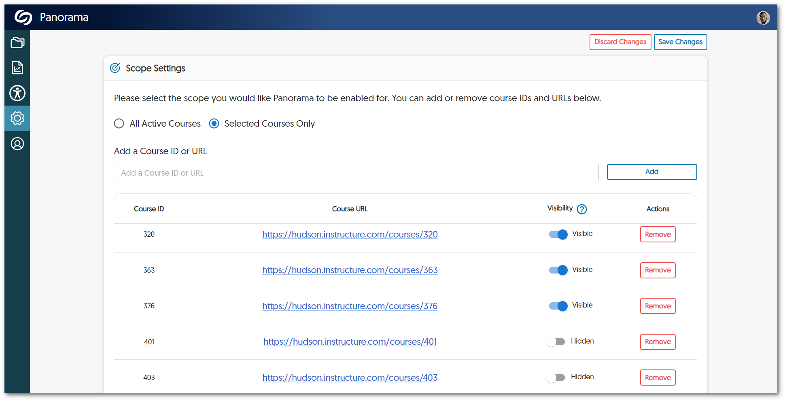Screen dimensions: 785x401
Task: Select the All Active Courses radio button
Action: [x=119, y=123]
